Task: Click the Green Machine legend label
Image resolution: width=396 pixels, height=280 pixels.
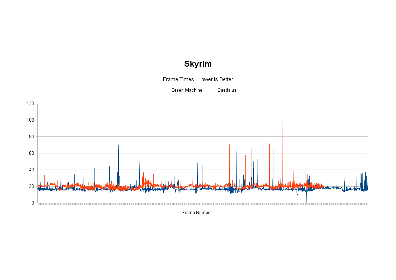Action: click(x=187, y=90)
